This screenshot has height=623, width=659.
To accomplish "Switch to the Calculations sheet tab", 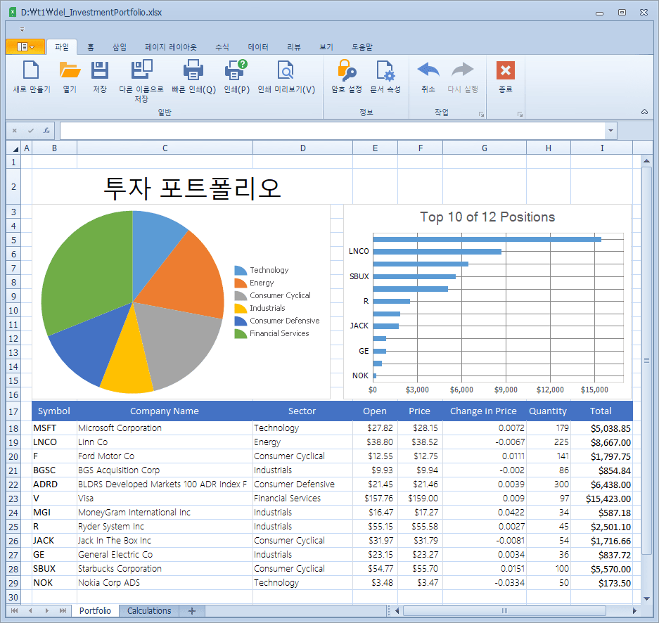I will 149,611.
